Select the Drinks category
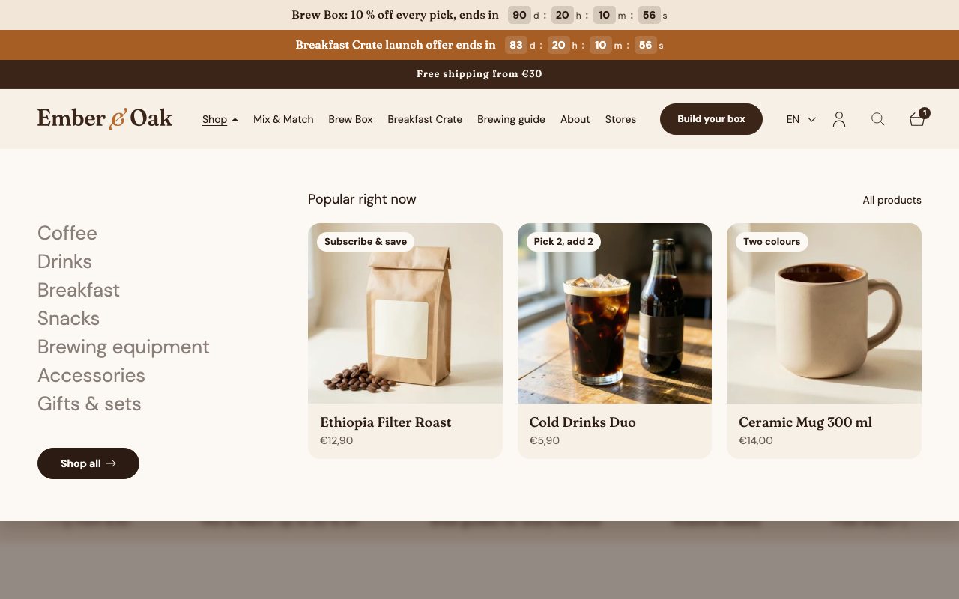This screenshot has width=959, height=599. 64,261
